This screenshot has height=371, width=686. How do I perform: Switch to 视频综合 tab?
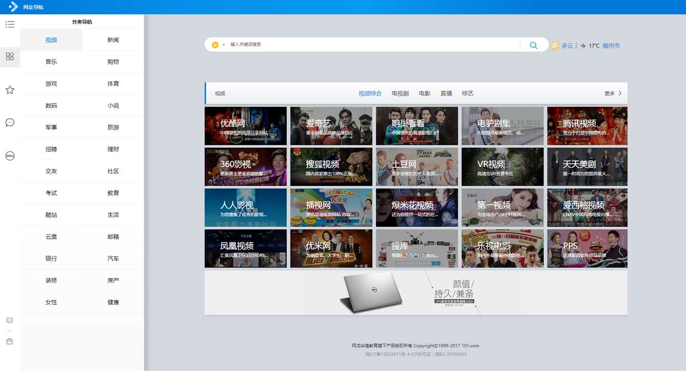(370, 93)
